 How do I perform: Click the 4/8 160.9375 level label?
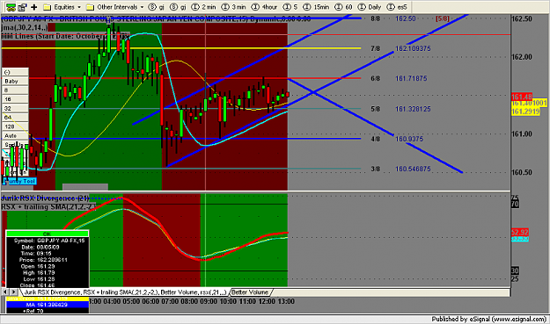point(397,139)
